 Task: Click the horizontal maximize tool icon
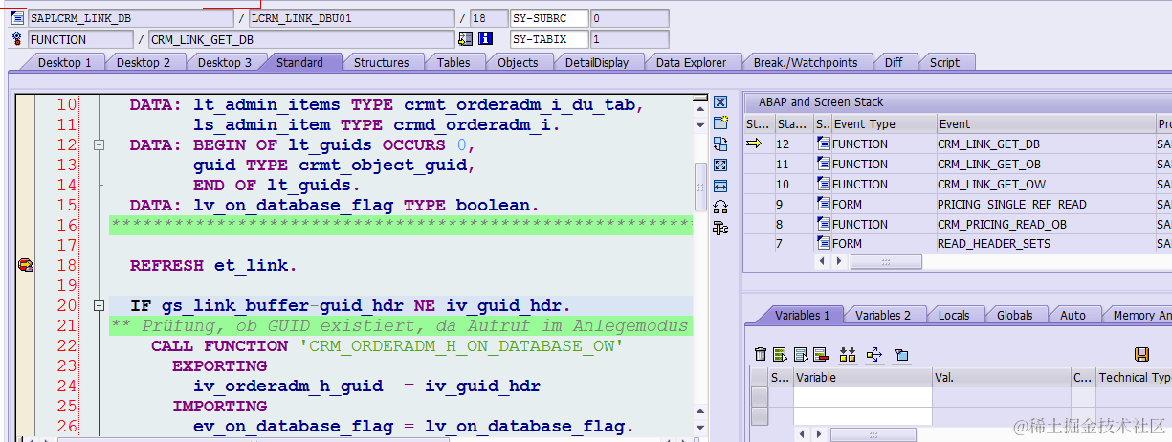[721, 186]
